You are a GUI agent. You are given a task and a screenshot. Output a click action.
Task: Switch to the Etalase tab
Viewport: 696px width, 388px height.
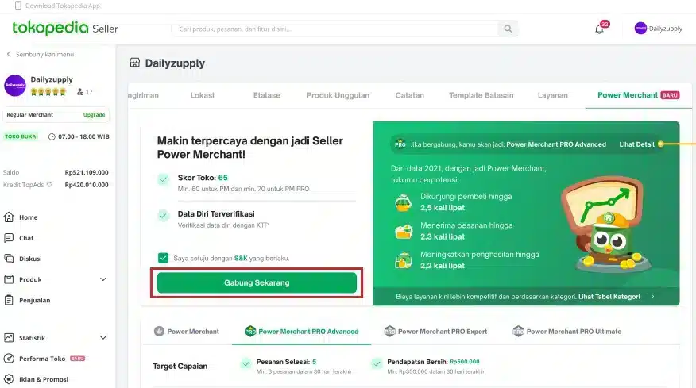[267, 95]
